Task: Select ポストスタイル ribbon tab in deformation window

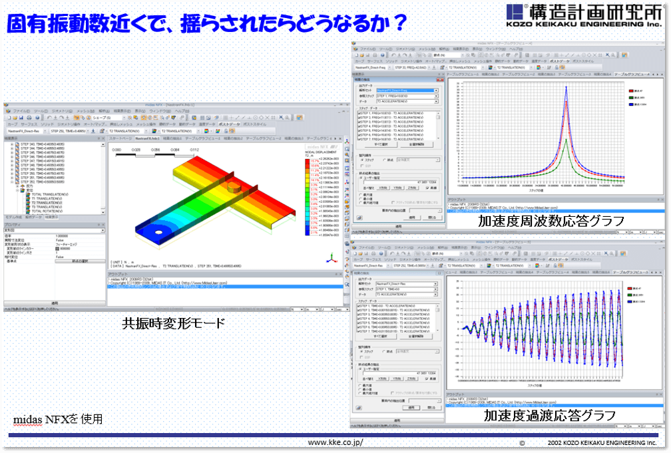Action: click(x=254, y=124)
